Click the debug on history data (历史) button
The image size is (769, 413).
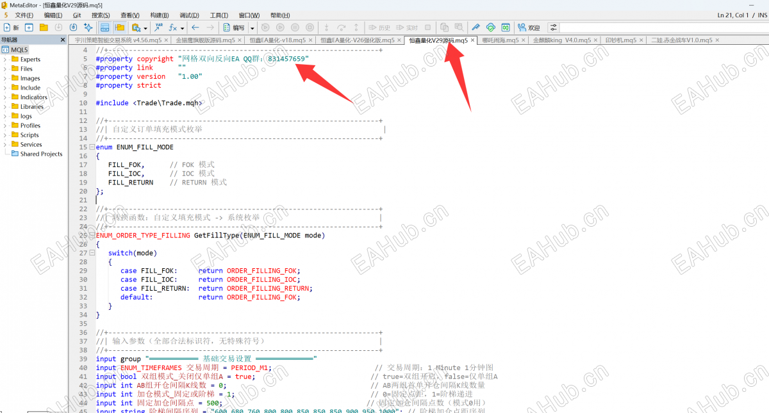[x=379, y=28]
